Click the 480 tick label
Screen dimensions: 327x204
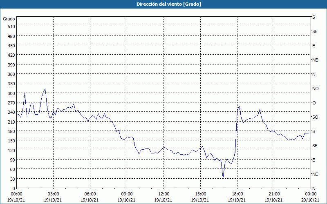[12, 36]
